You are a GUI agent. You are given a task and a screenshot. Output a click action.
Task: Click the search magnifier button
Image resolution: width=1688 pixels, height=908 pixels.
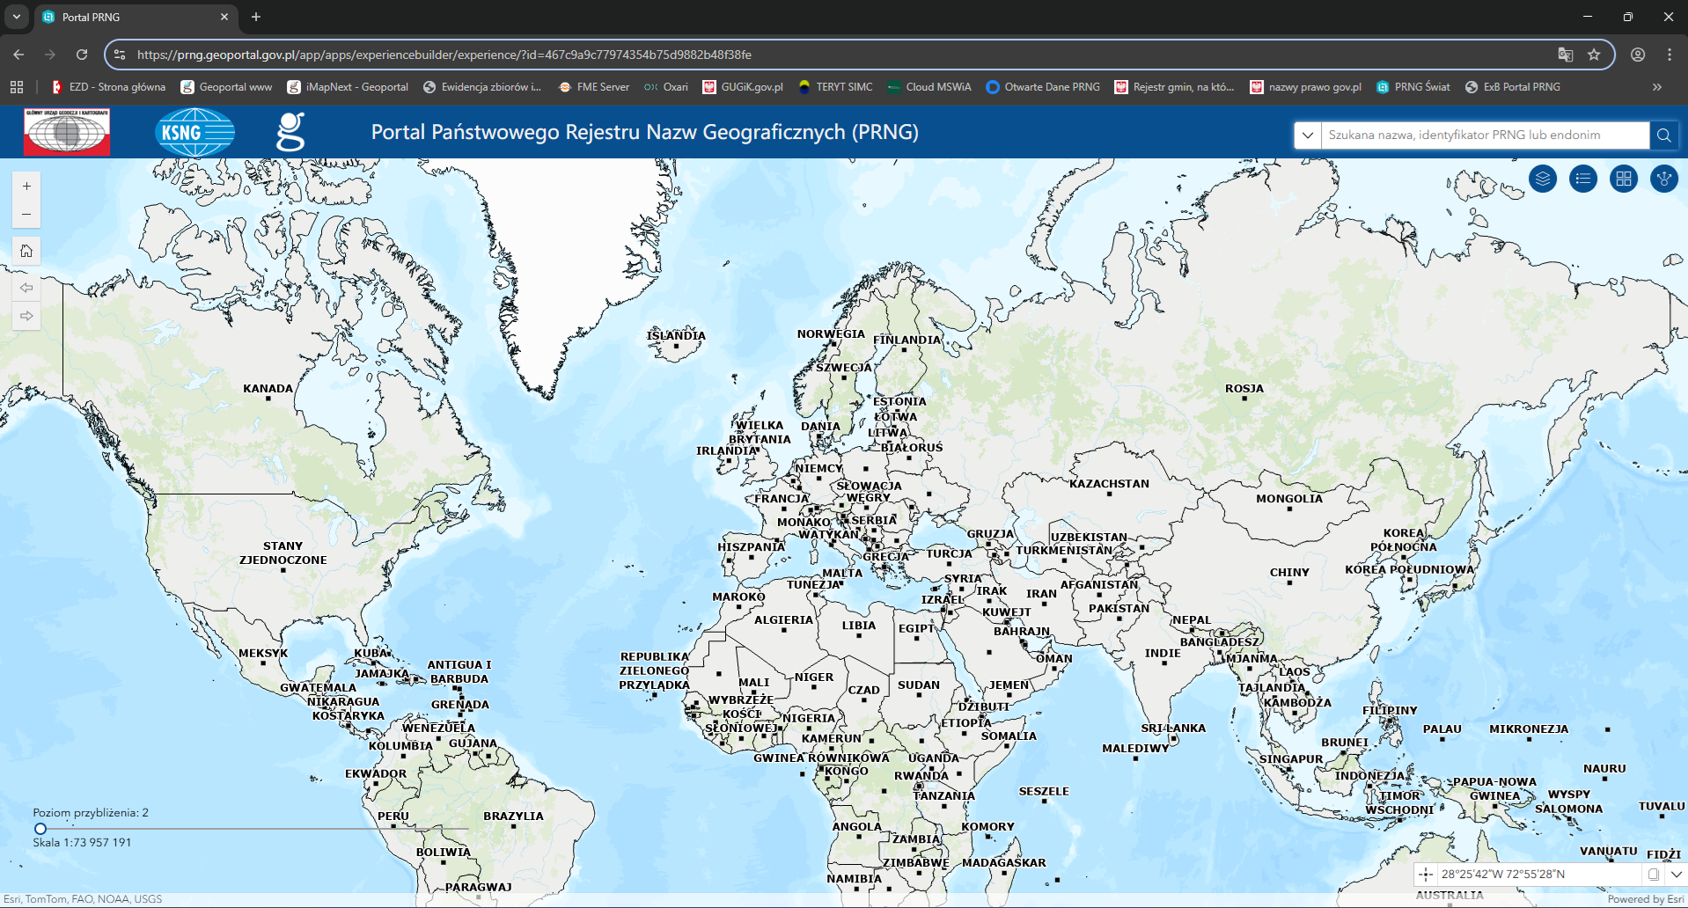click(x=1663, y=135)
